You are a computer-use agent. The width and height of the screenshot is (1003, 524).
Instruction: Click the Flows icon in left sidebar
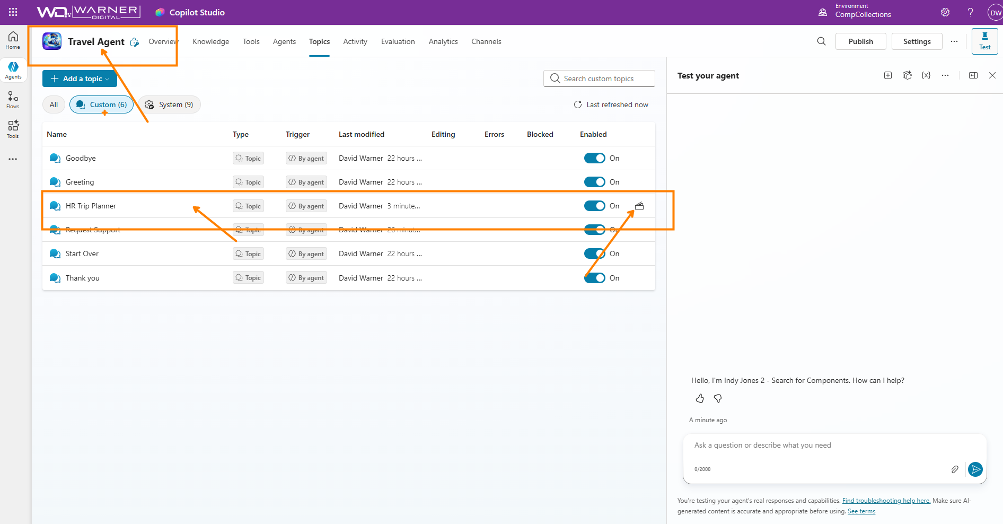[x=13, y=99]
